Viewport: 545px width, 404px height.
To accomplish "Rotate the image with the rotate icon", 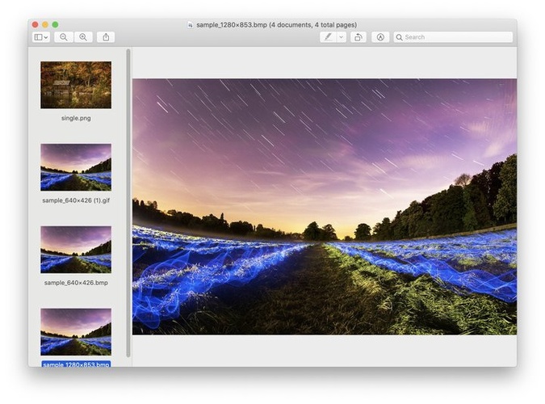I will pyautogui.click(x=358, y=37).
